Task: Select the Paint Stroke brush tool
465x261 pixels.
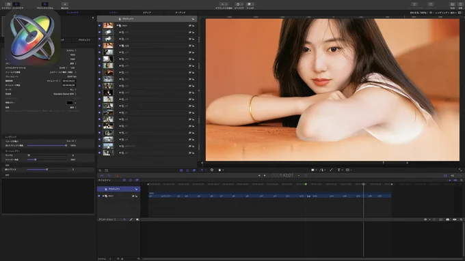Action: click(x=331, y=170)
